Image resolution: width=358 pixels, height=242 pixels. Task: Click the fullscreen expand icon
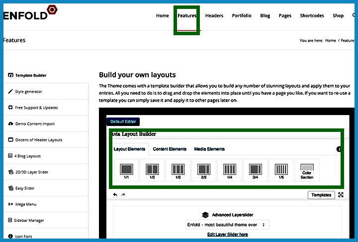[341, 195]
